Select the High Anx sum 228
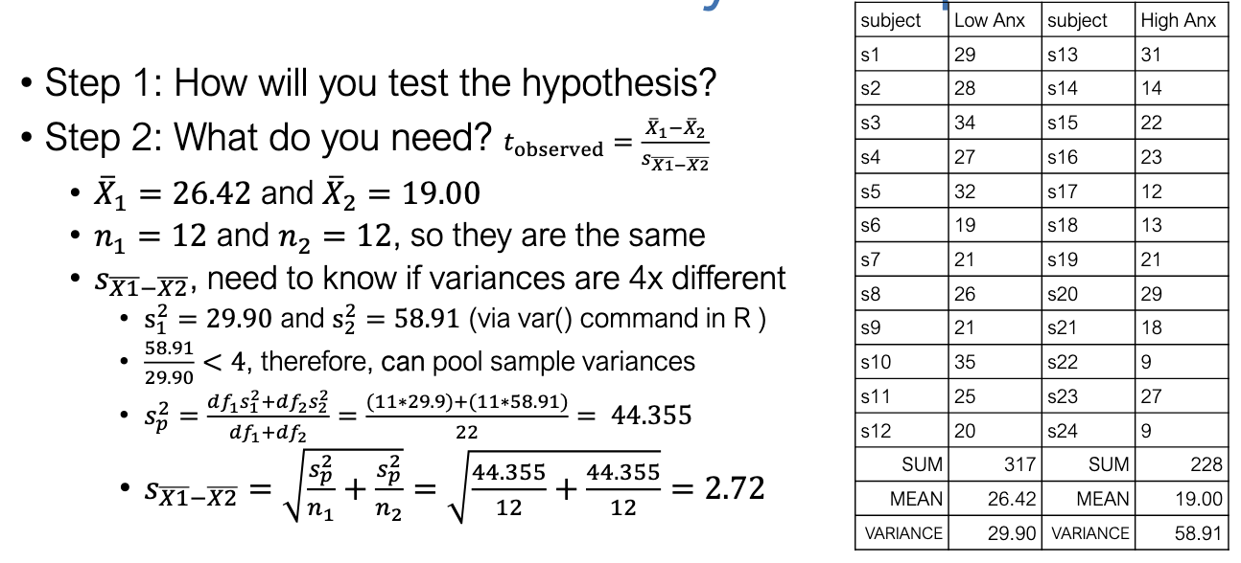1241x563 pixels. coord(1207,464)
